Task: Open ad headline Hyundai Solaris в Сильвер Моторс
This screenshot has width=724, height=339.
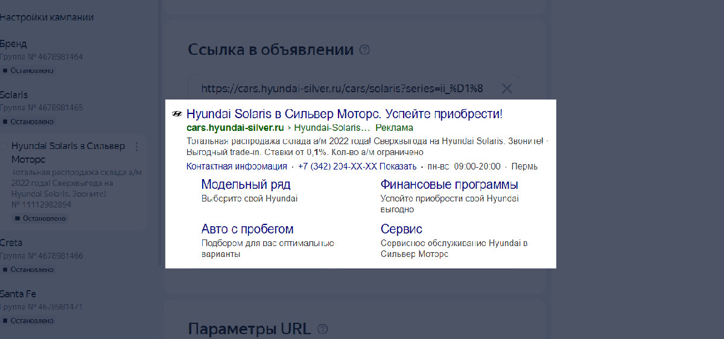Action: (345, 113)
